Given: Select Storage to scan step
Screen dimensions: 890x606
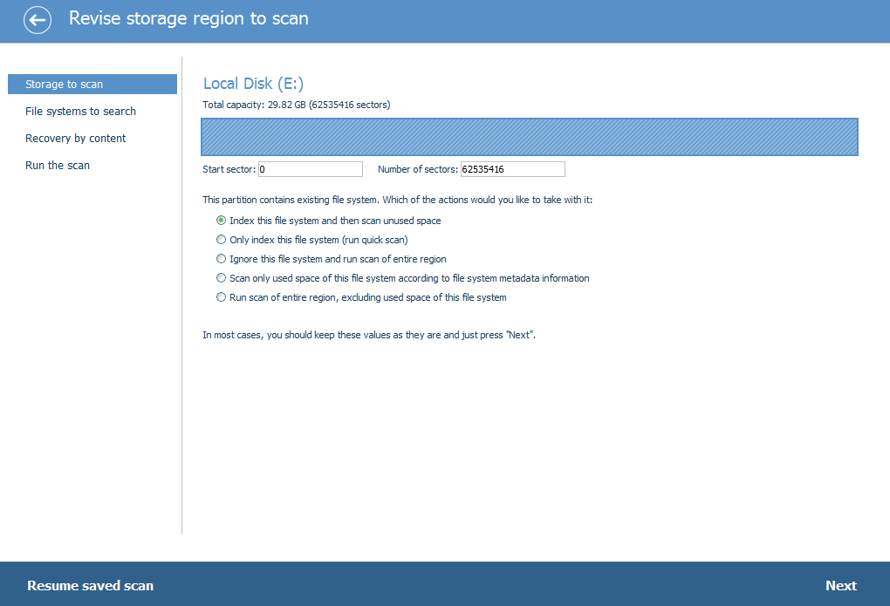Looking at the screenshot, I should tap(92, 84).
